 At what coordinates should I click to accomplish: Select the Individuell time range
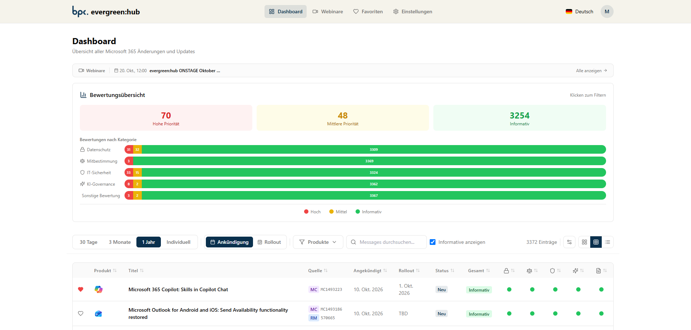tap(179, 242)
